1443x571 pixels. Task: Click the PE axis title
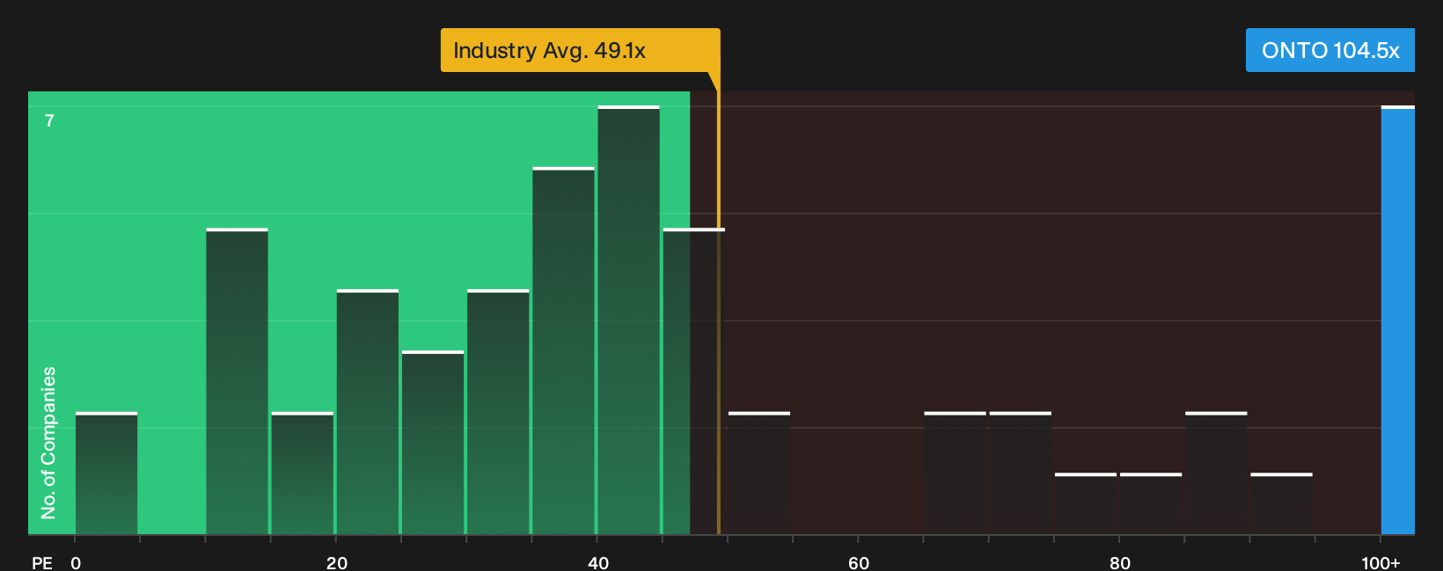[x=42, y=562]
